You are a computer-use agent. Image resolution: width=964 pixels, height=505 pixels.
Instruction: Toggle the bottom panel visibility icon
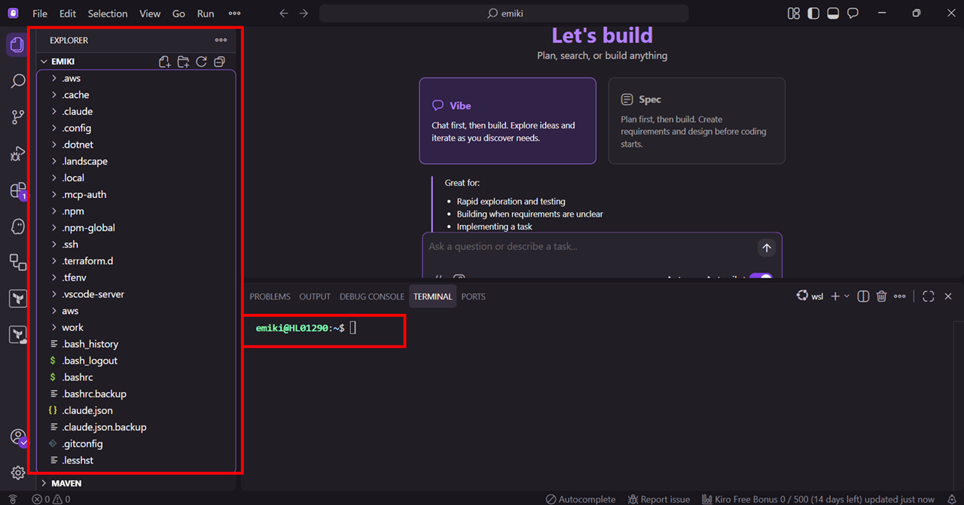click(x=833, y=14)
